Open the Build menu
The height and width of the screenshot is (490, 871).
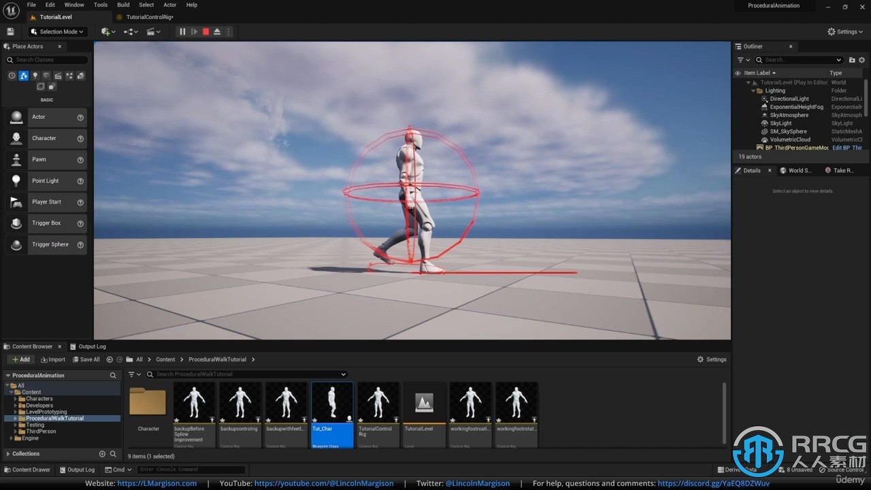pos(123,5)
